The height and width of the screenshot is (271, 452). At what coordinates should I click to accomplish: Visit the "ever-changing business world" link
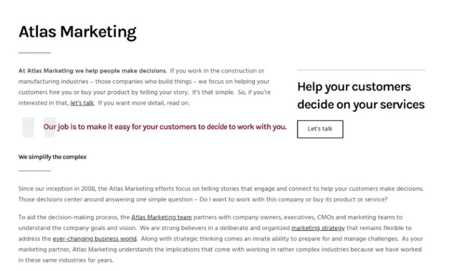tap(95, 238)
